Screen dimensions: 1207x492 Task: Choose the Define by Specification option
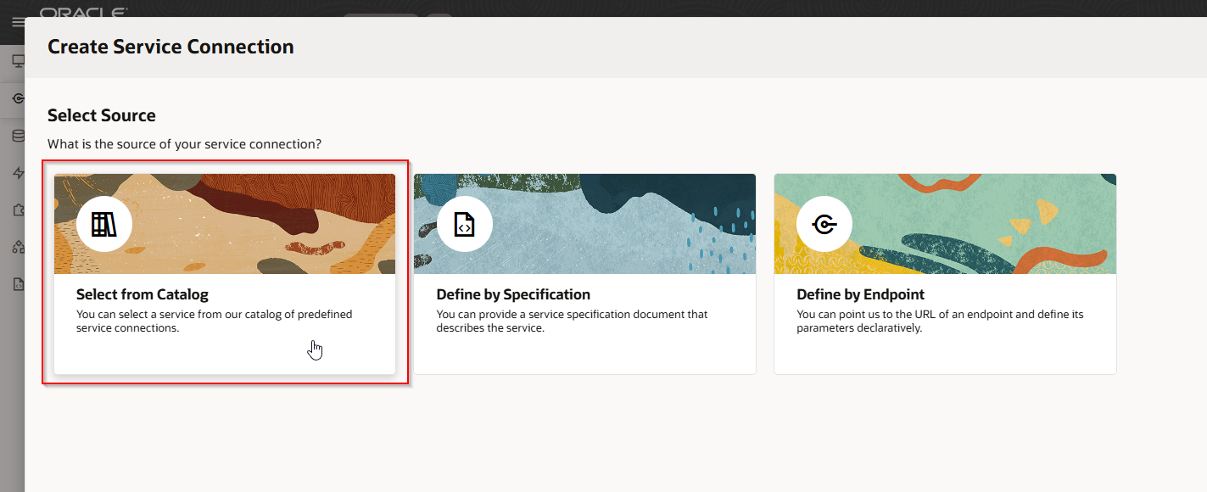click(x=584, y=271)
